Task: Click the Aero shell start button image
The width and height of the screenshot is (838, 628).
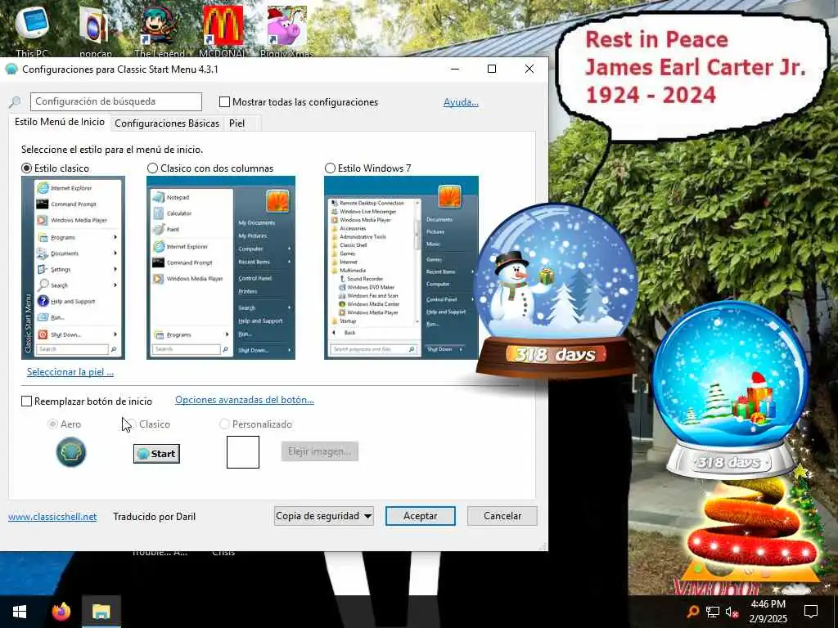Action: pos(70,451)
